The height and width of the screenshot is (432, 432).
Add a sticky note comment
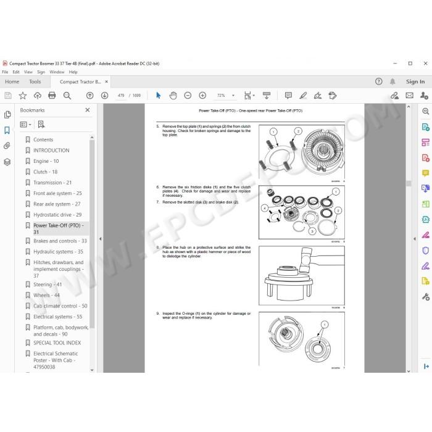pos(288,96)
